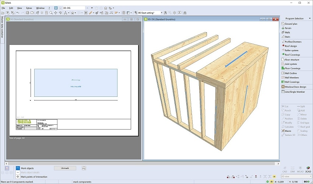Expand the Program Selection dropdown
This screenshot has width=313, height=184.
point(310,18)
